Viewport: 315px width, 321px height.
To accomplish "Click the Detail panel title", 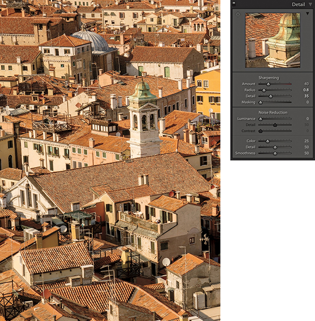I will pyautogui.click(x=298, y=4).
